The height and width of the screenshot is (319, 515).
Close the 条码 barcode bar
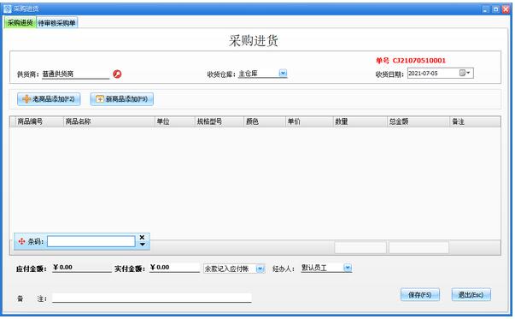(x=143, y=238)
